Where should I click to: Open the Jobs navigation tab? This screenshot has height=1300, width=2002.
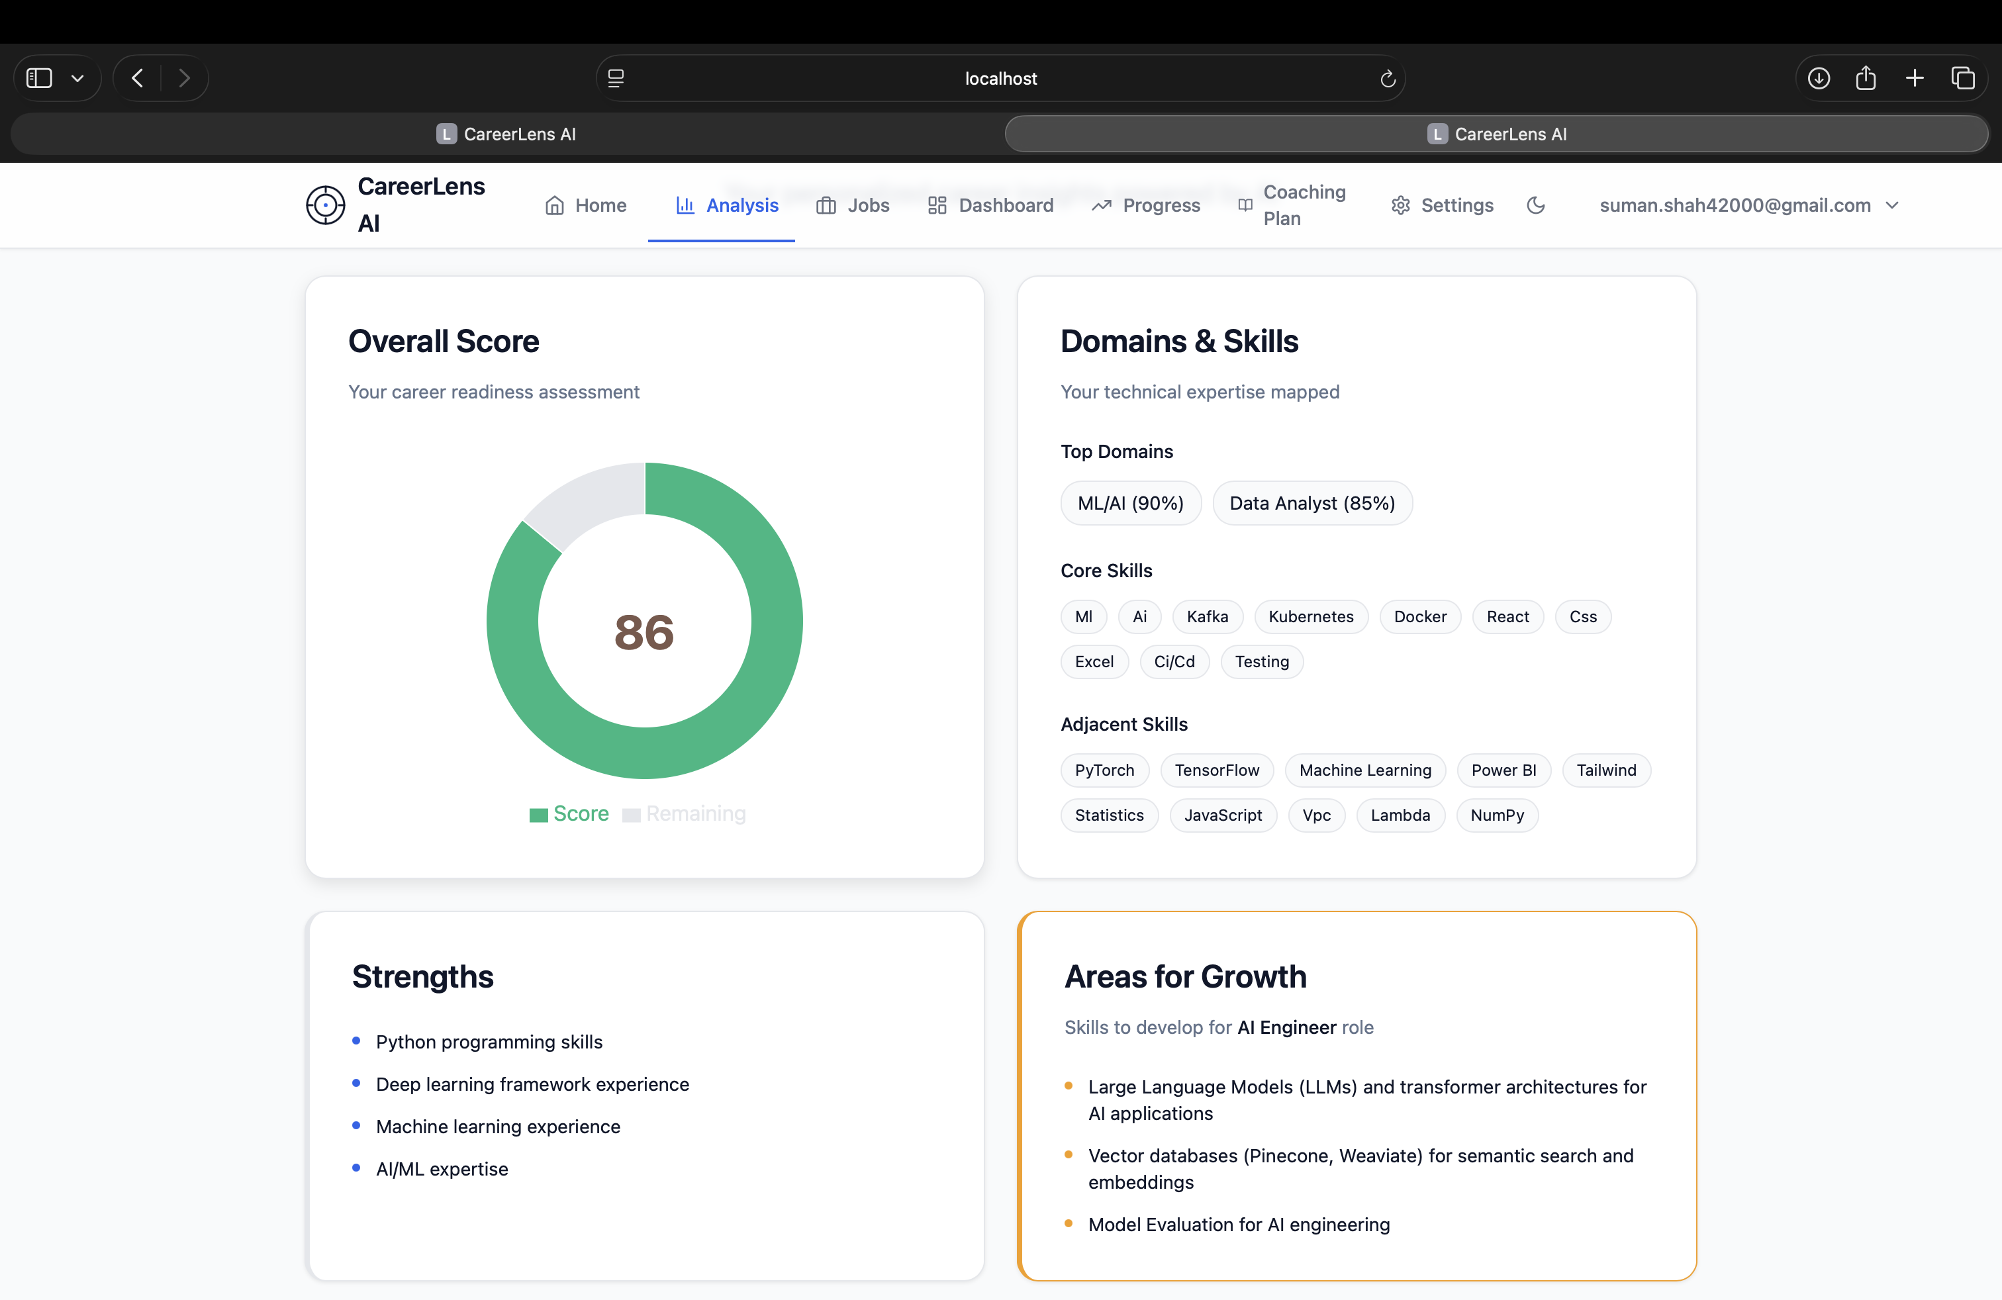tap(852, 205)
